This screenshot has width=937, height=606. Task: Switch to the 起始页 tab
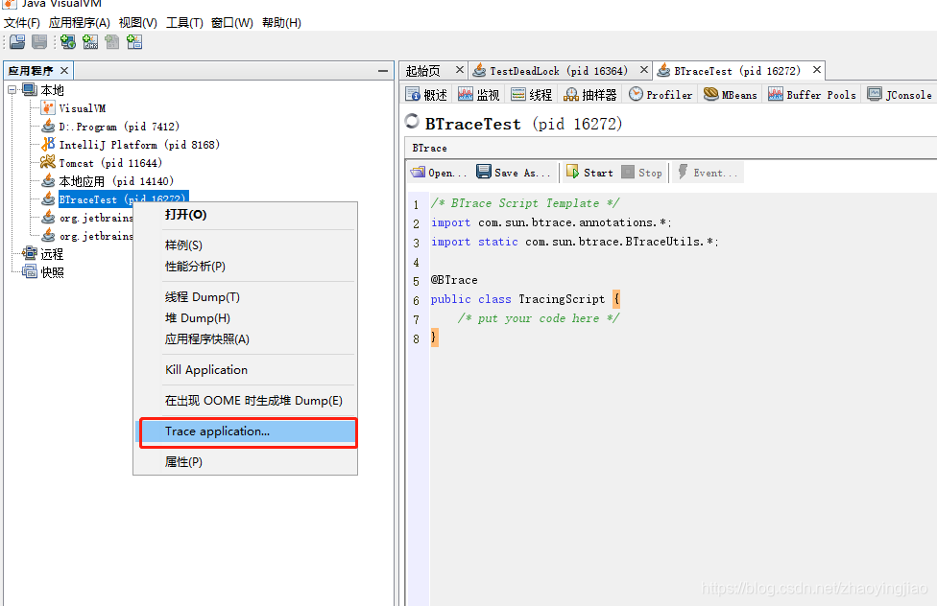pos(423,71)
